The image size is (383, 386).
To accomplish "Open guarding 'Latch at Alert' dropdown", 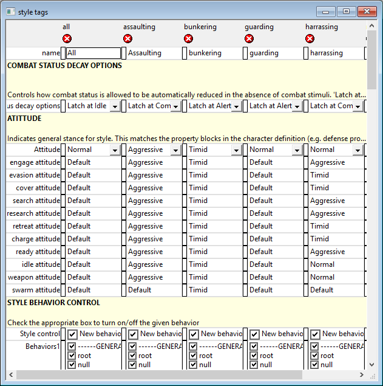I will pyautogui.click(x=297, y=106).
